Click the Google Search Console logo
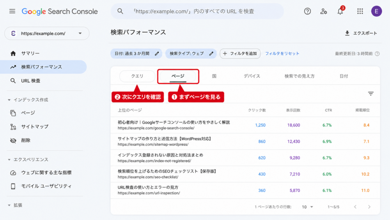Viewport: 390px width, 220px height. [60, 11]
